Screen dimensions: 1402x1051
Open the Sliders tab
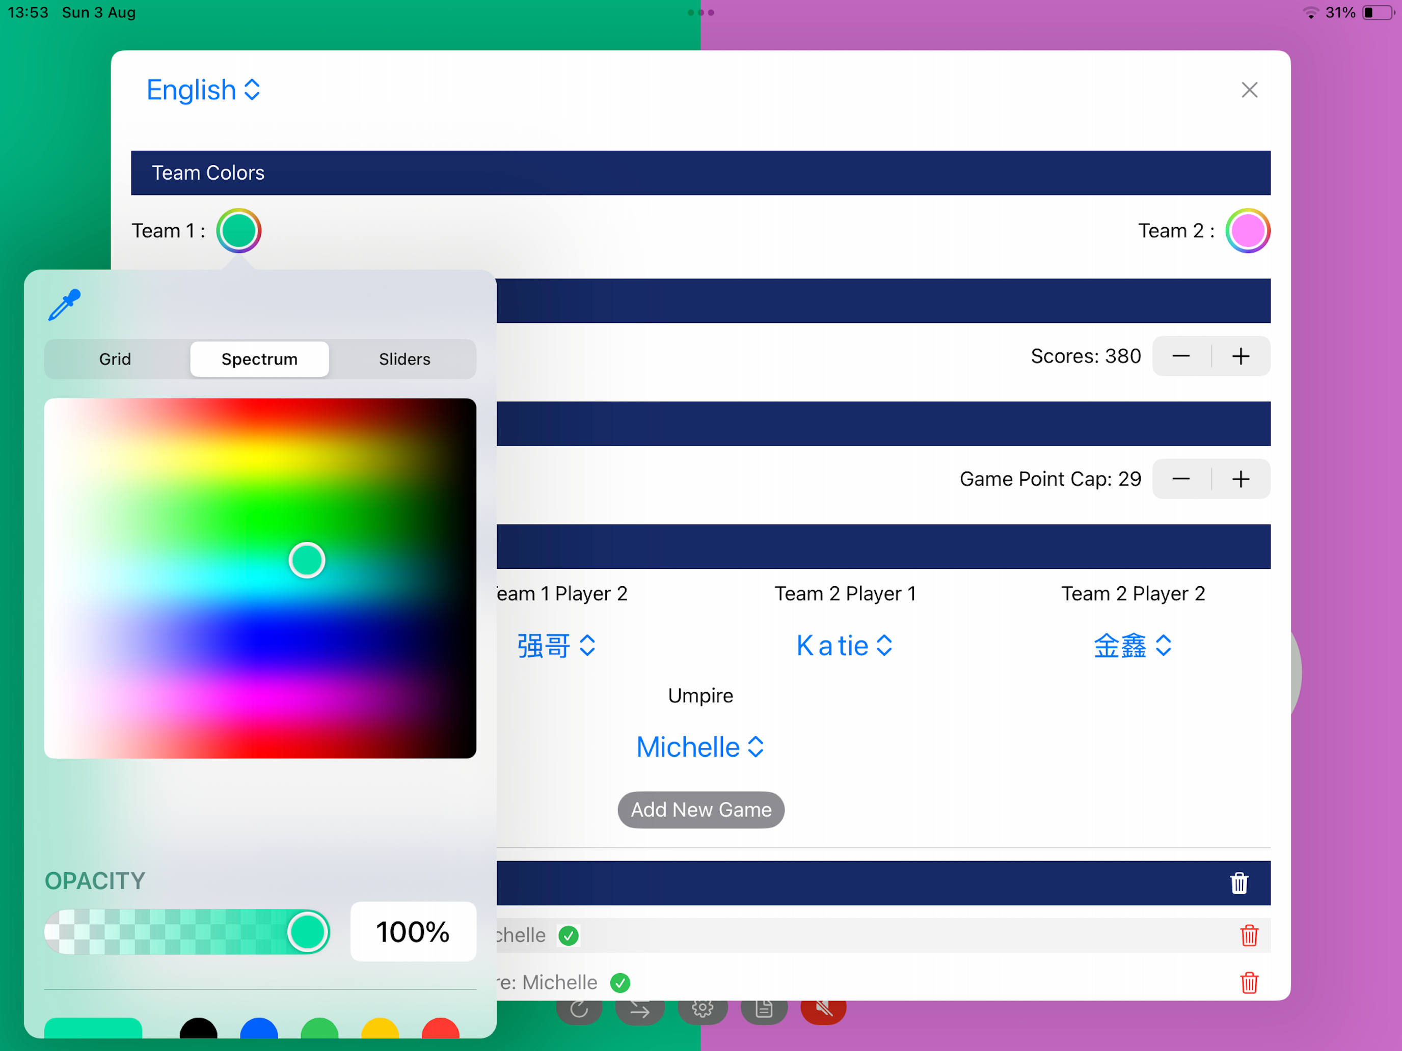click(405, 359)
